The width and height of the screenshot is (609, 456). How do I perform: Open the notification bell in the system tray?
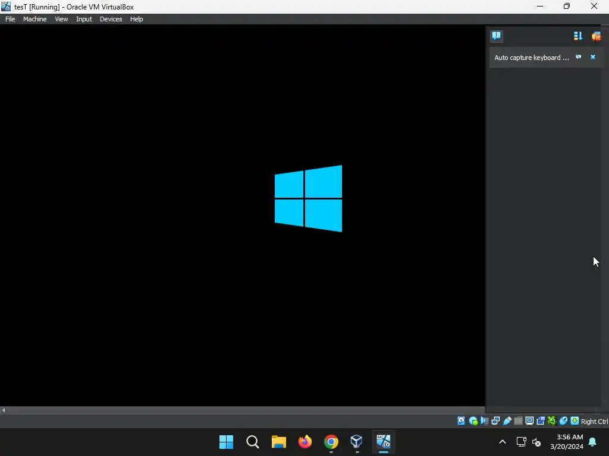pyautogui.click(x=593, y=442)
